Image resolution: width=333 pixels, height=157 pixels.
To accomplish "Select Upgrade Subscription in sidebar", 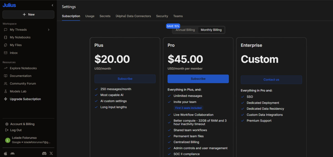I will 25,99.
